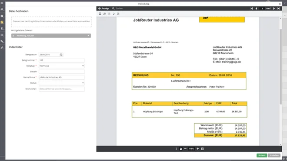This screenshot has height=161, width=287.
Task: Click the drag and drop file upload area
Action: pyautogui.click(x=51, y=22)
